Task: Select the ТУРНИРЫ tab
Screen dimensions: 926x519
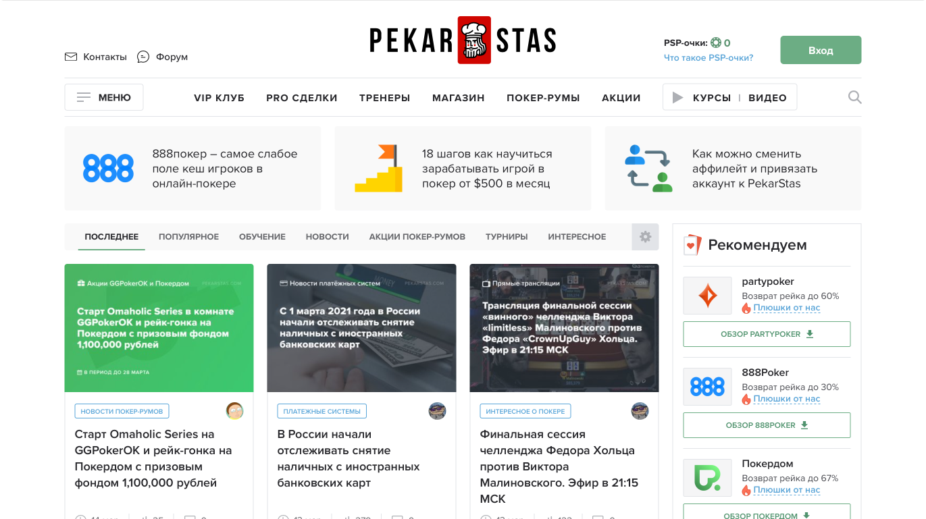Action: point(507,237)
